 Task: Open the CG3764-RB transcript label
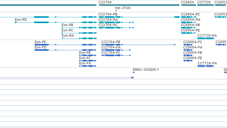[x=108, y=14]
